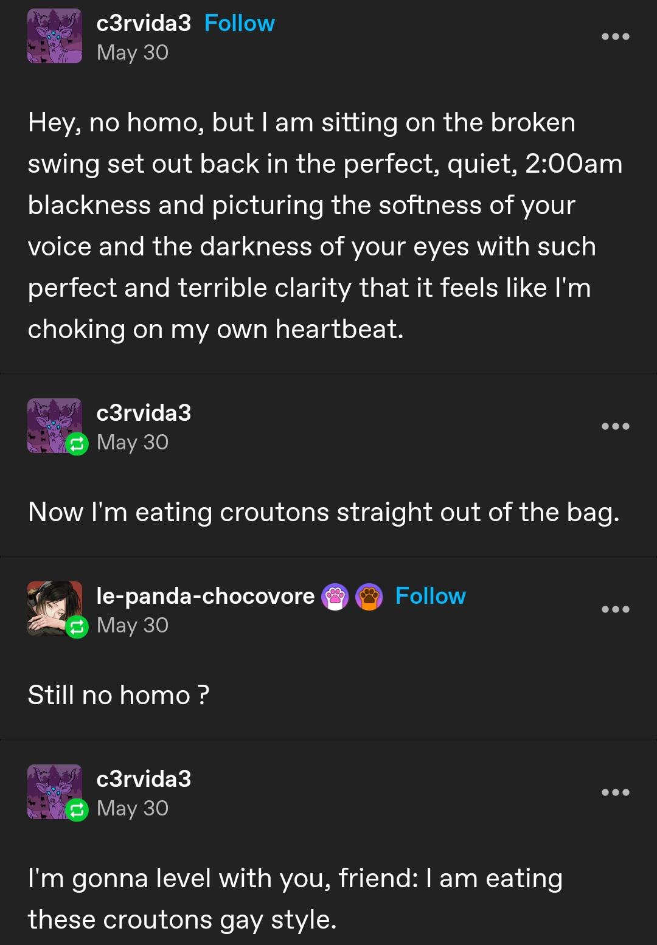Screen dimensions: 657x945
Task: Open options menu on croutons bag reblog
Action: click(615, 426)
